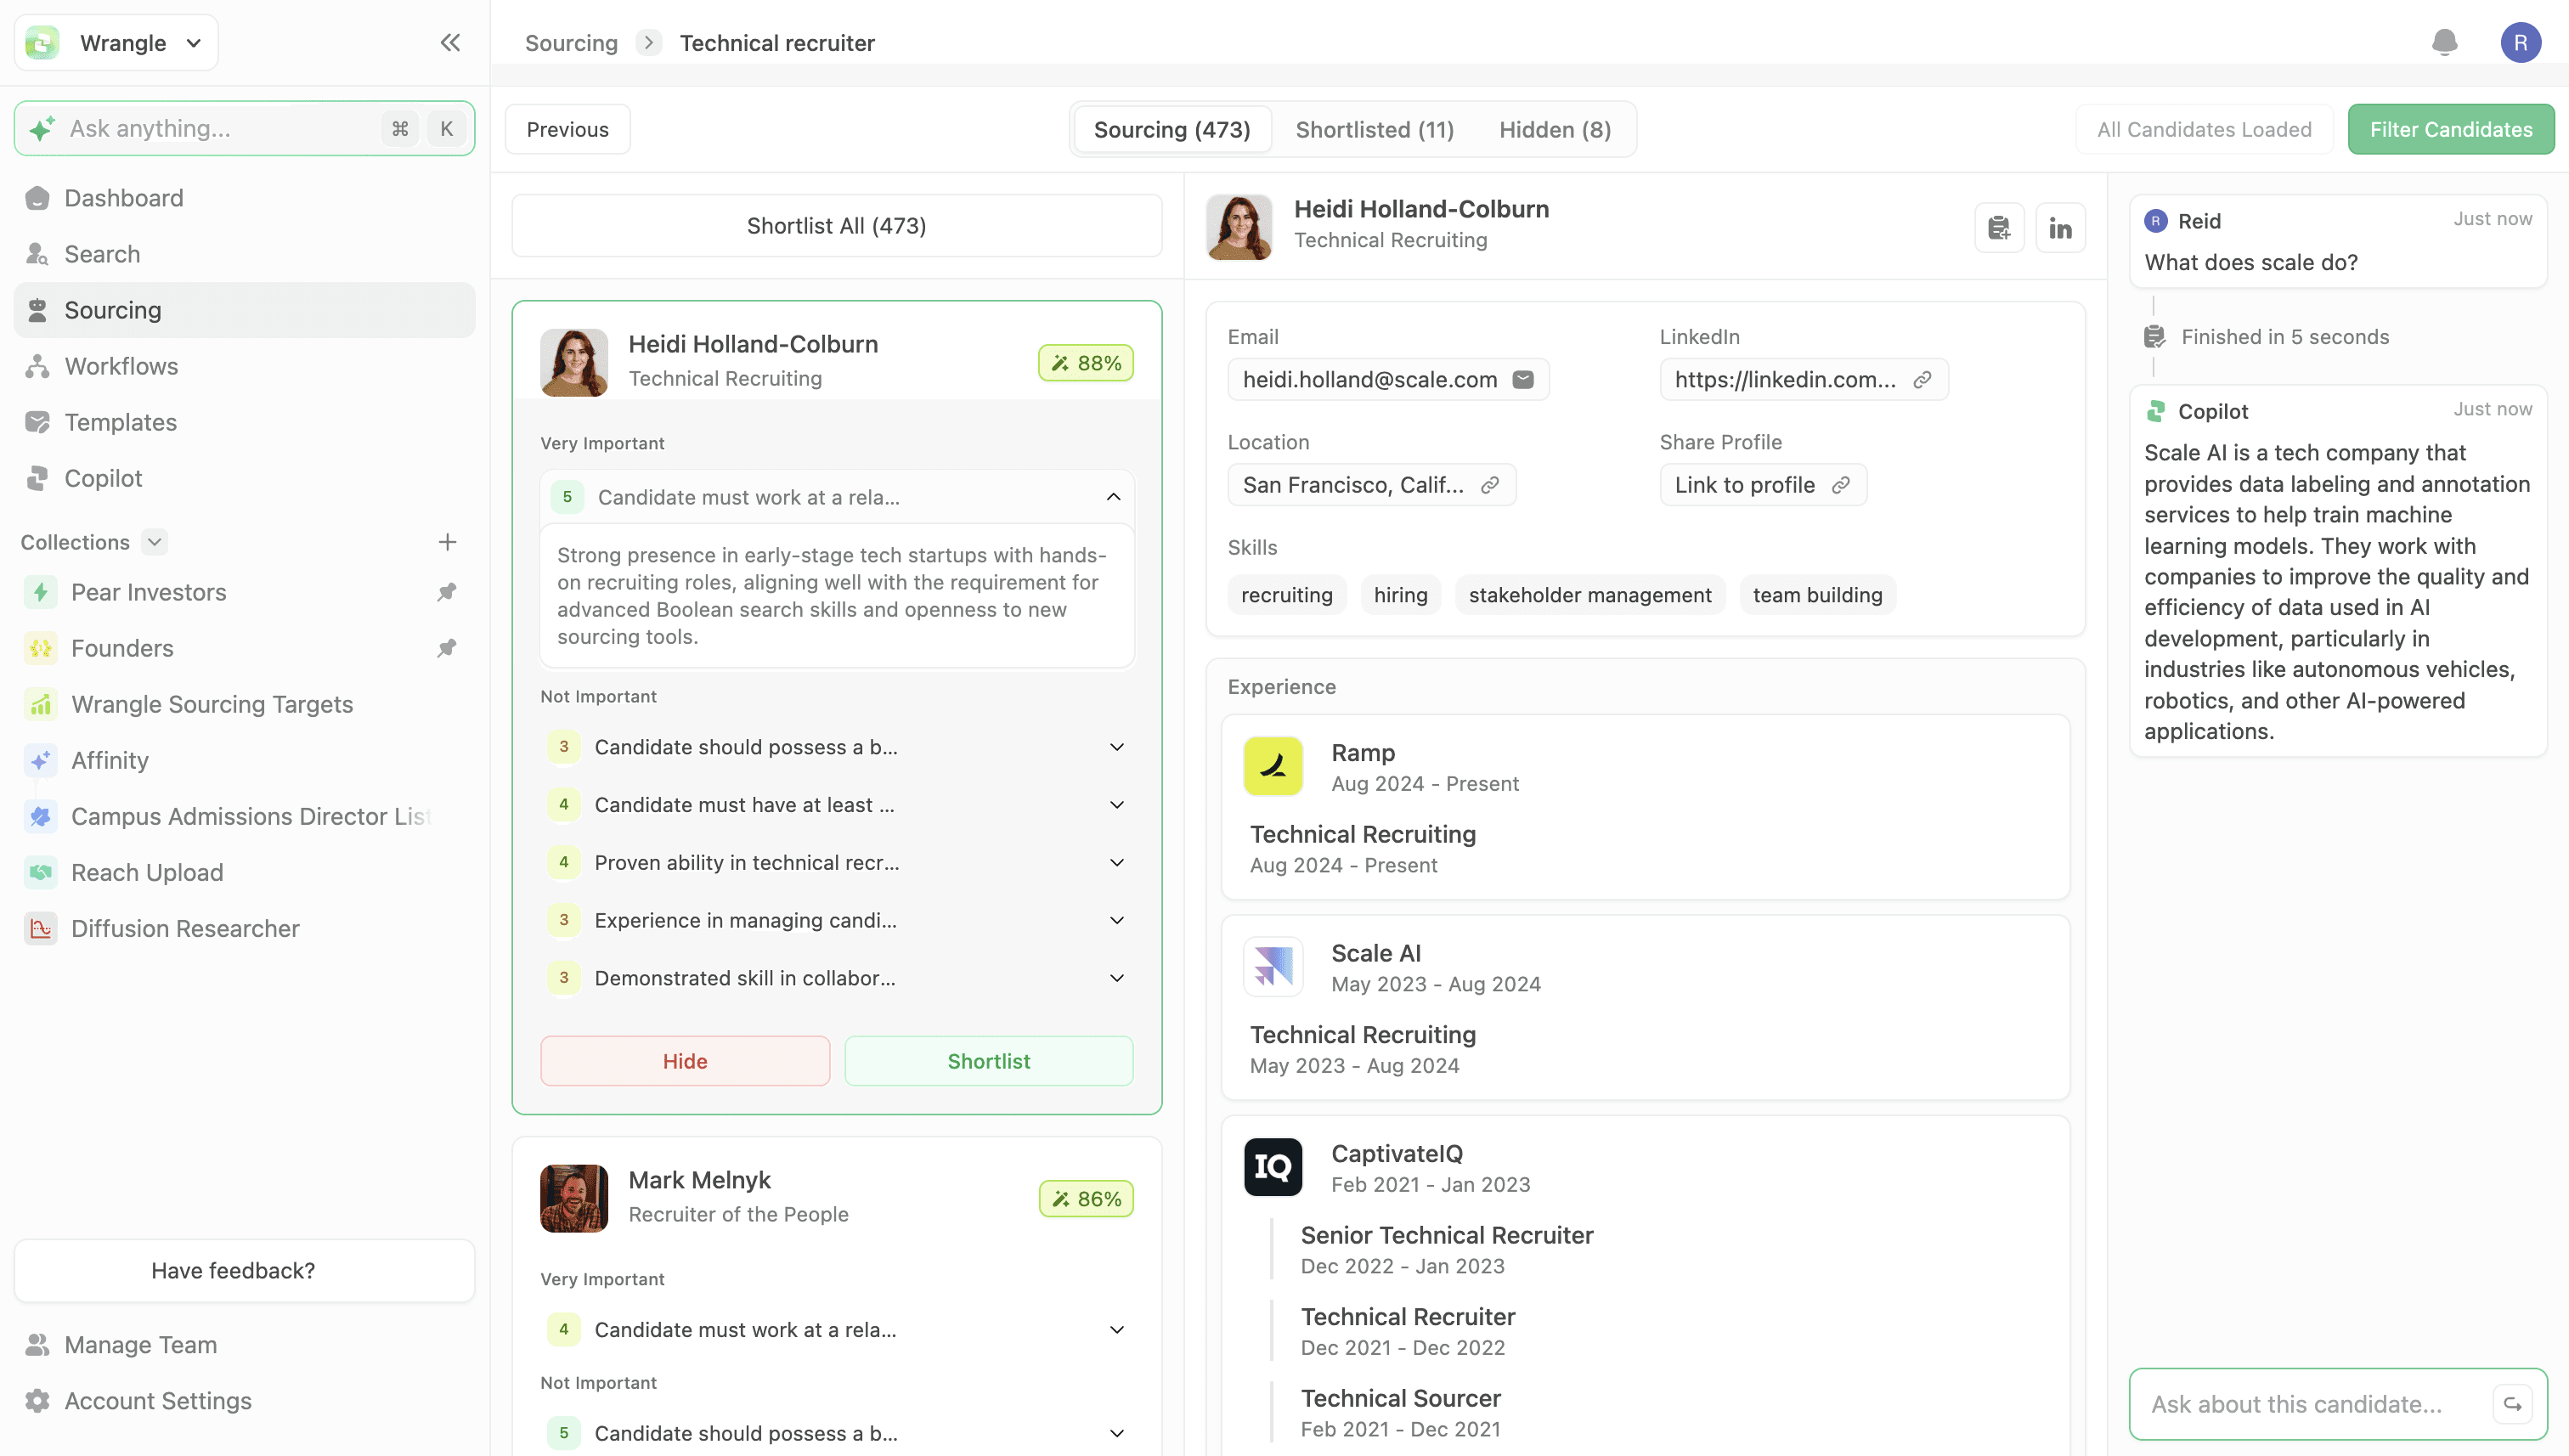Screen dimensions: 2569x1456
Task: Expand 'Proven ability in technical recr...' criterion
Action: pos(1117,863)
